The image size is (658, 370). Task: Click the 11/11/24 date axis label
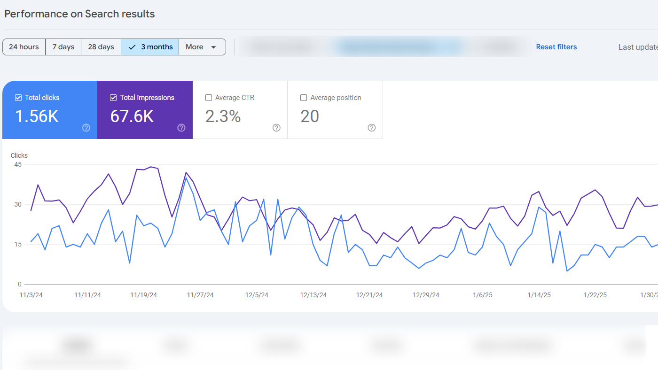(x=87, y=295)
